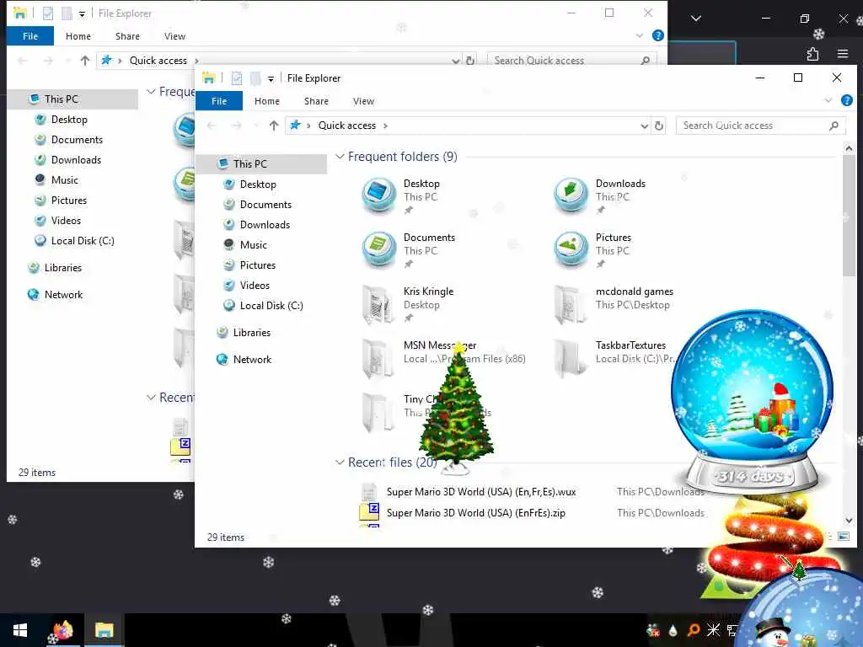This screenshot has width=863, height=647.
Task: Open the mcdonald games folder icon
Action: tap(571, 303)
